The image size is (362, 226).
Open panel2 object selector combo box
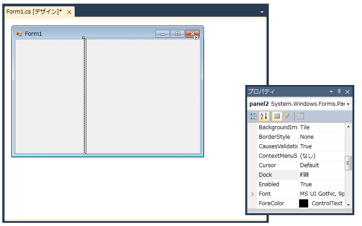coord(300,104)
